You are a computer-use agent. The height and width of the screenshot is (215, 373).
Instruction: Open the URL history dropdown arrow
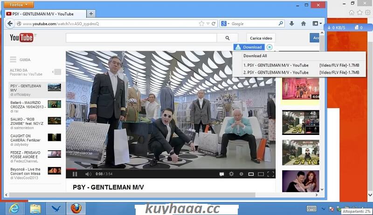tap(207, 24)
